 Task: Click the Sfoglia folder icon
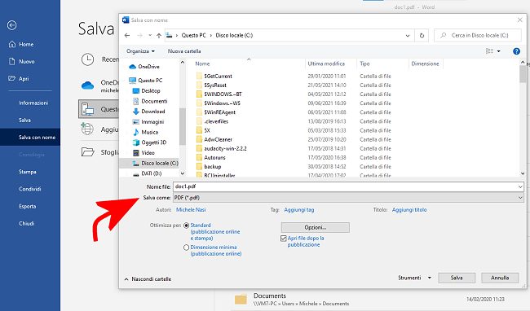pos(87,152)
